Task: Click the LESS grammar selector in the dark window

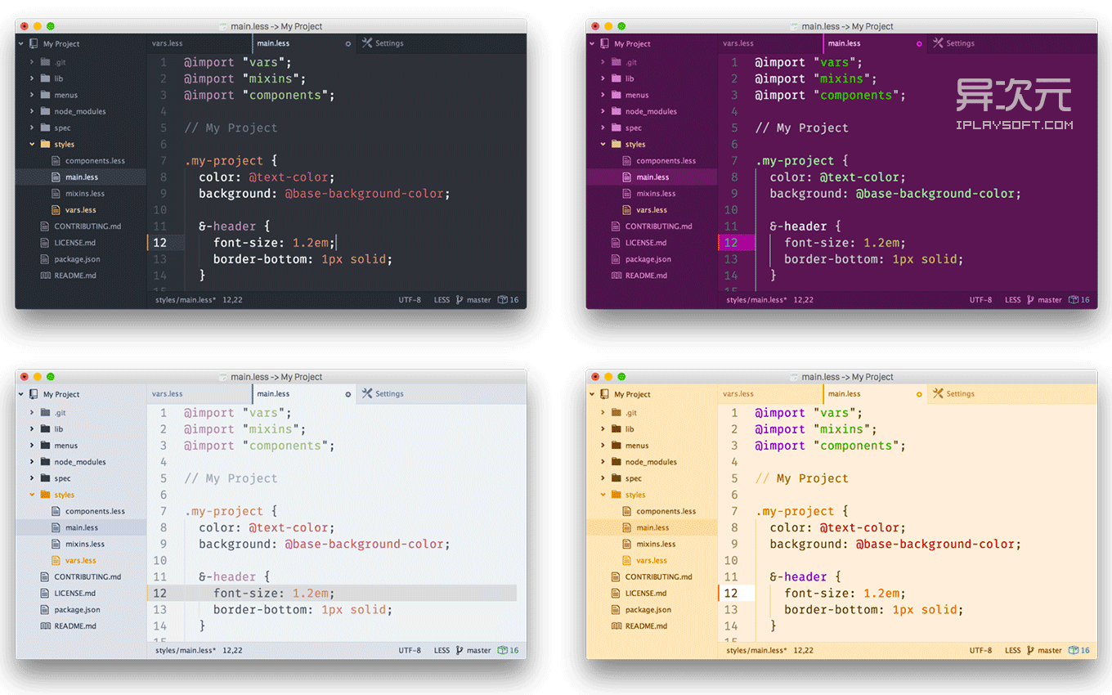Action: (442, 300)
